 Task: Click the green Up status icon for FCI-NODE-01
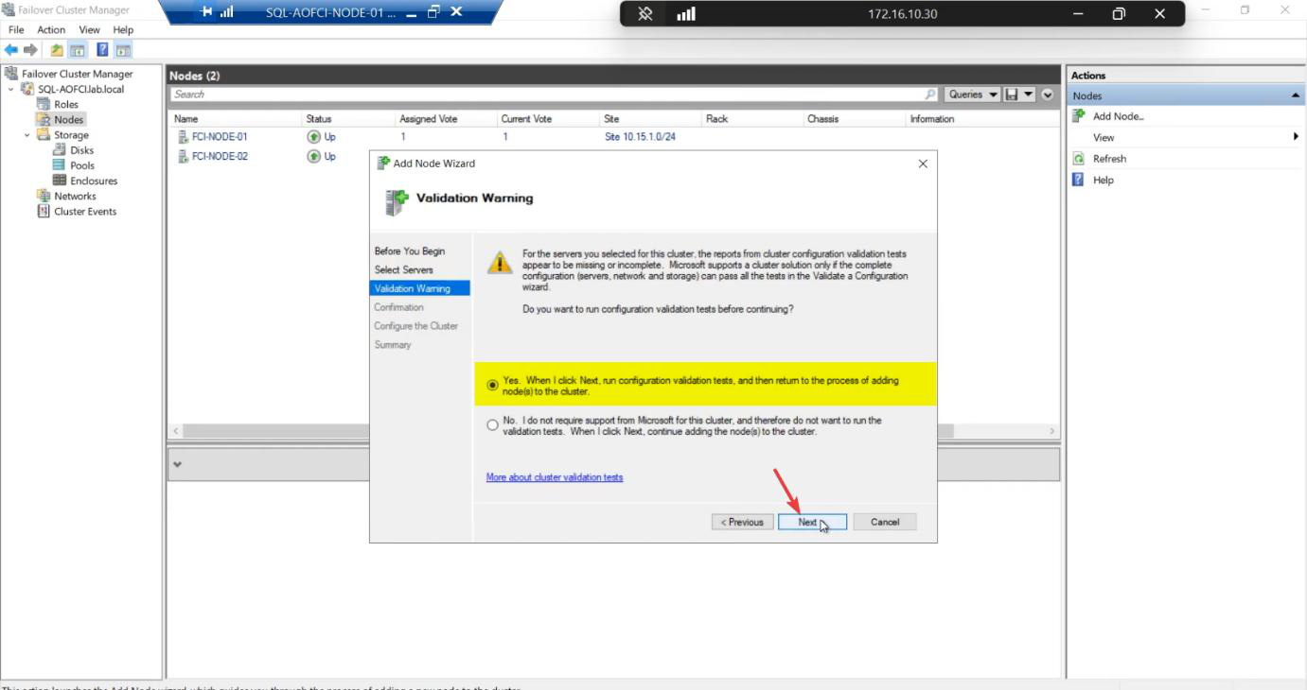(x=314, y=137)
